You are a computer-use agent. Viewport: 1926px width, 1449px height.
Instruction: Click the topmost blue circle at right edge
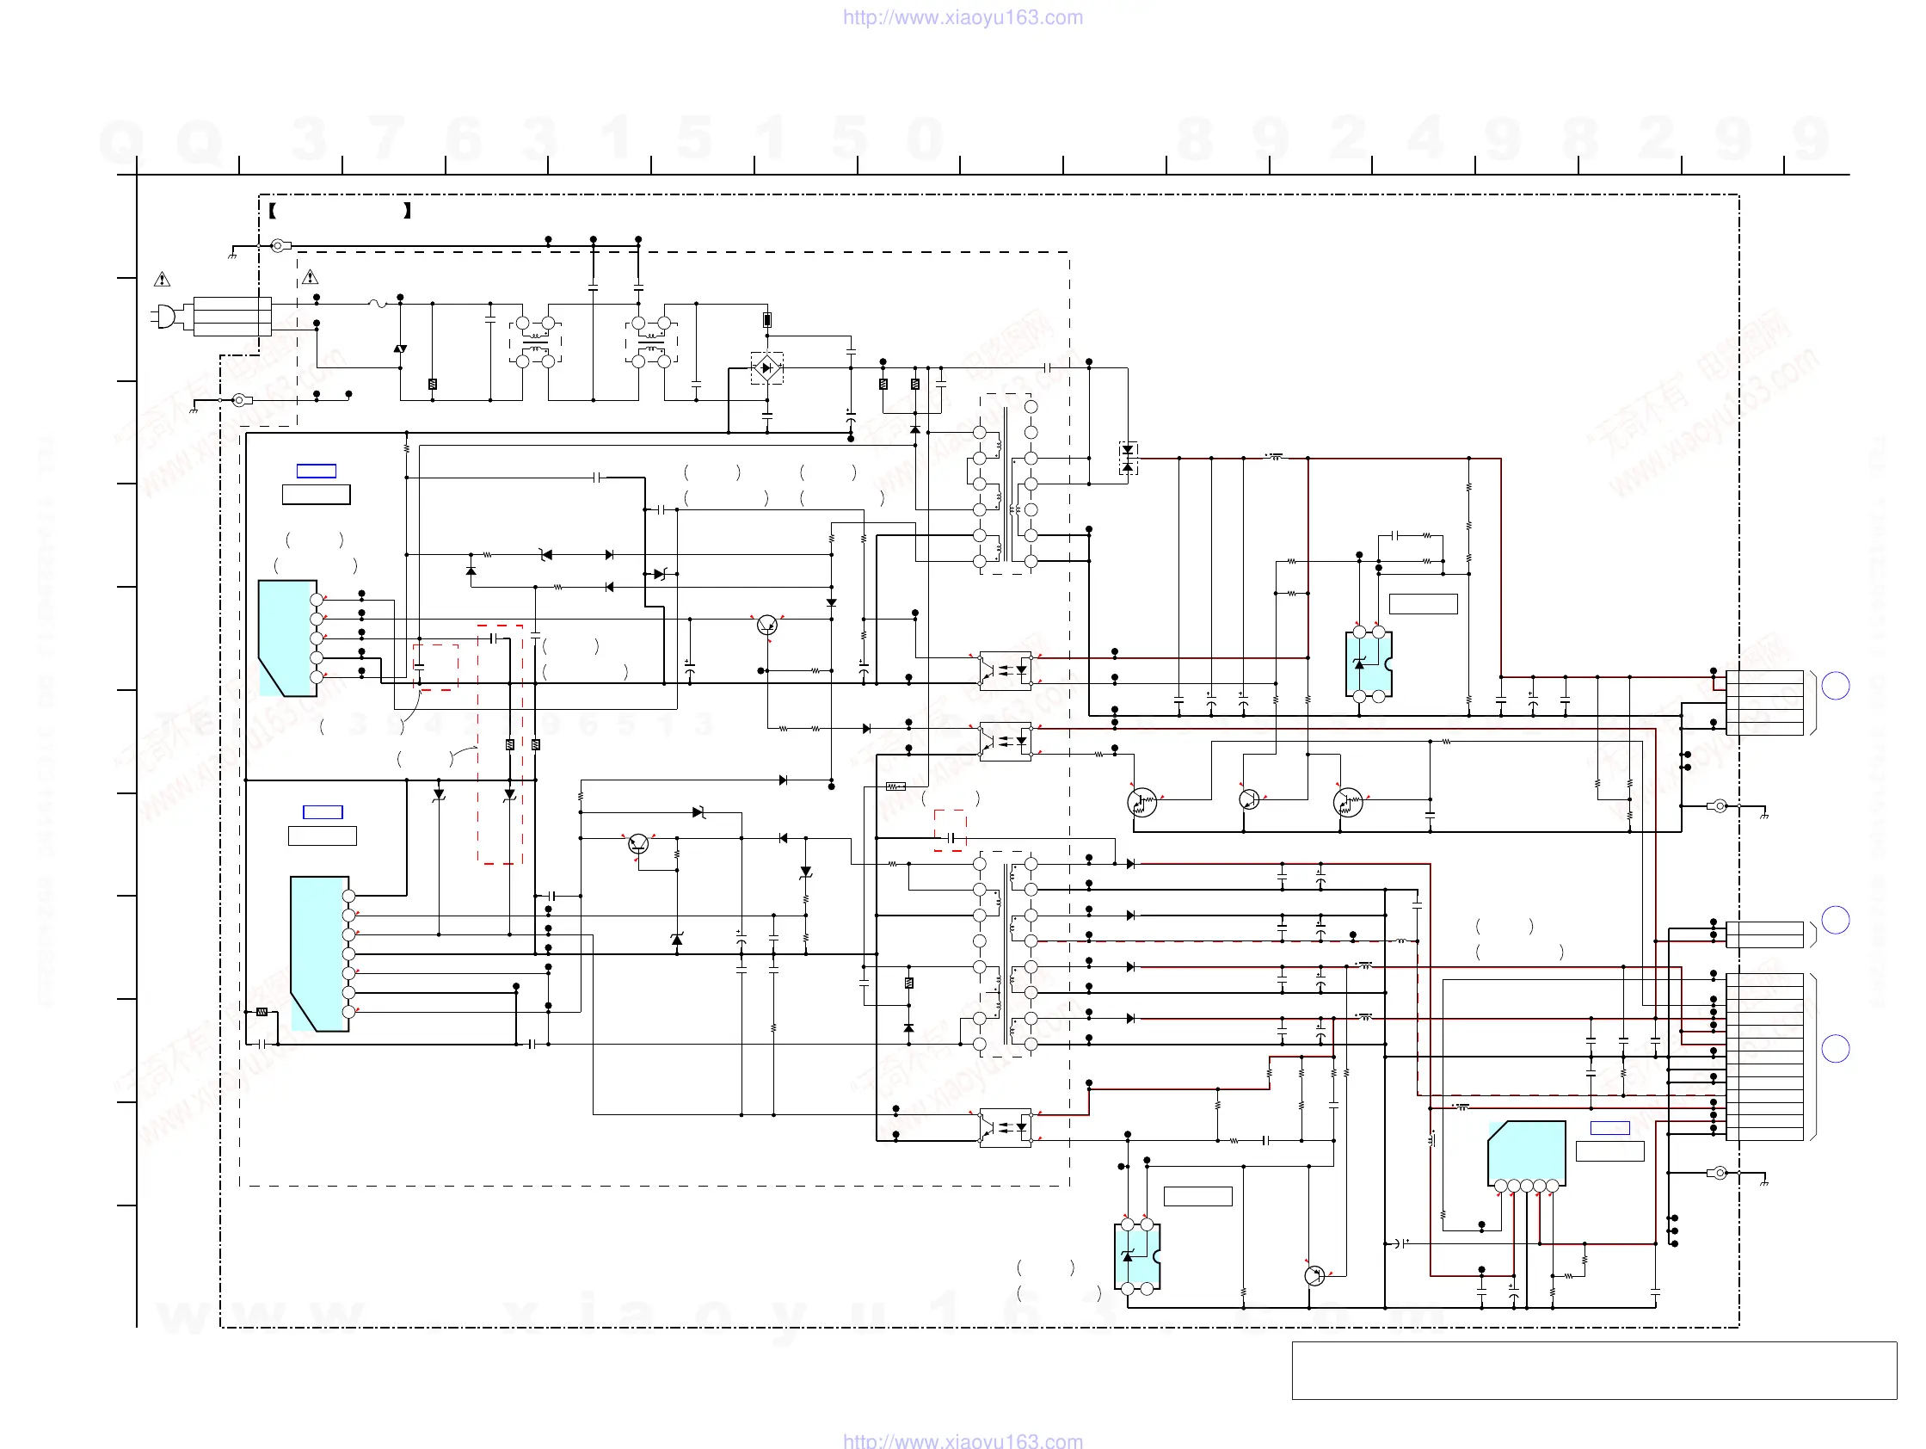[x=1836, y=686]
